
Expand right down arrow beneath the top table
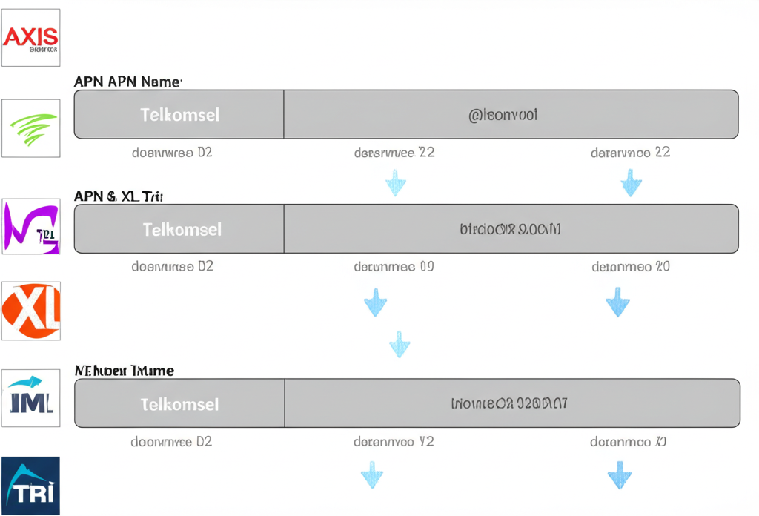[x=631, y=182]
